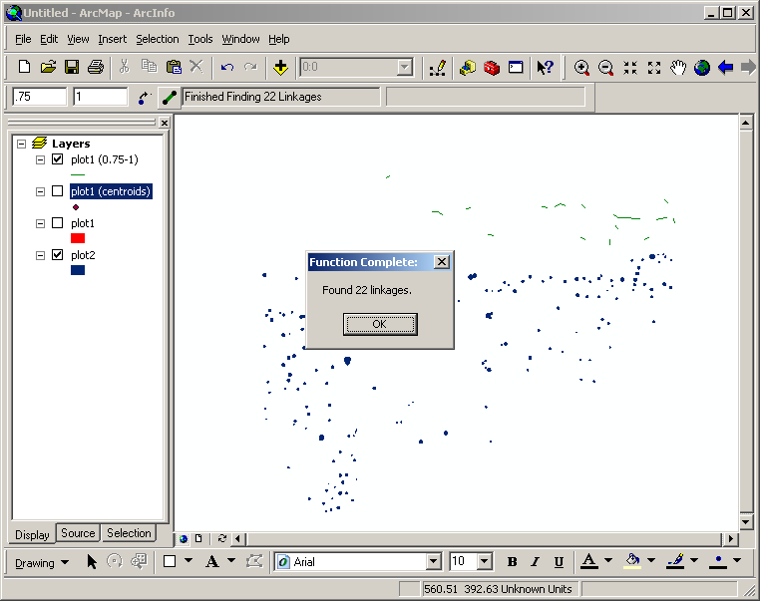Image resolution: width=760 pixels, height=601 pixels.
Task: Click the Save disk icon
Action: point(72,67)
